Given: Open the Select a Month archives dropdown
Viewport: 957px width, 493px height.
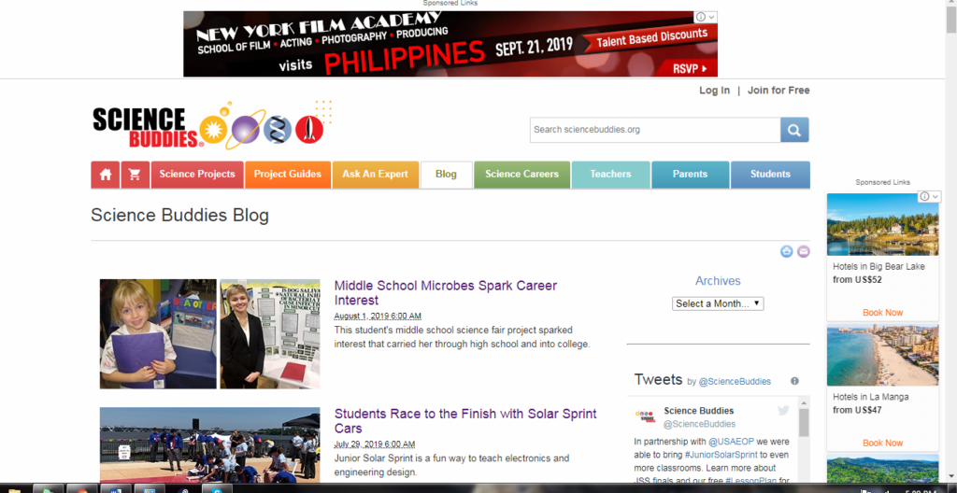Looking at the screenshot, I should point(718,303).
